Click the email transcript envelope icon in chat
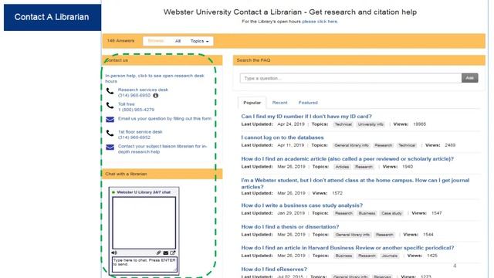Screen dimensions: 494x278 pos(166,253)
